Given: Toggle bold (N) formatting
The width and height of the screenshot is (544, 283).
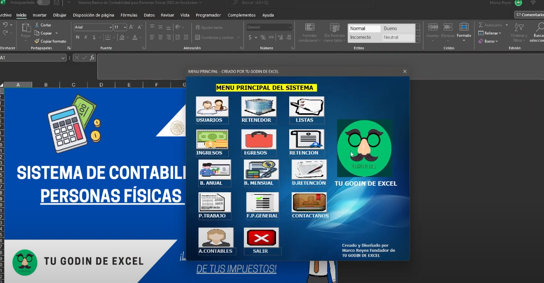Looking at the screenshot, I should (x=78, y=37).
